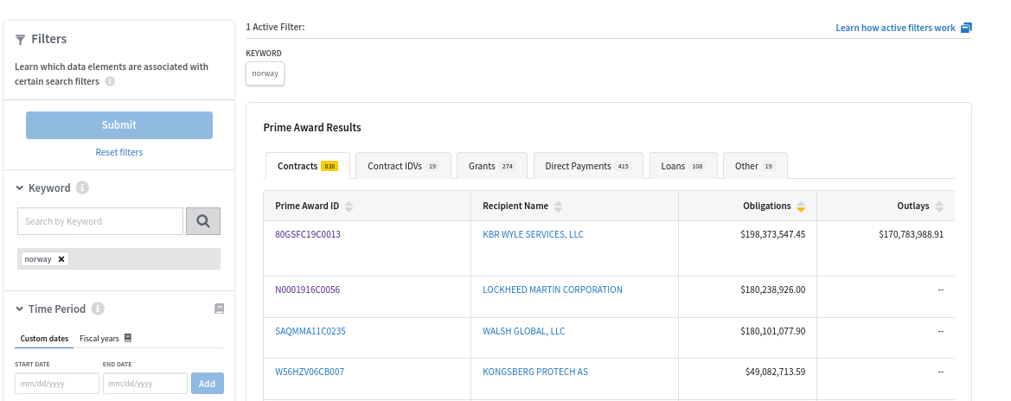Open LOCKHEED MARTIN CORPORATION recipient
The width and height of the screenshot is (1011, 401).
point(553,290)
